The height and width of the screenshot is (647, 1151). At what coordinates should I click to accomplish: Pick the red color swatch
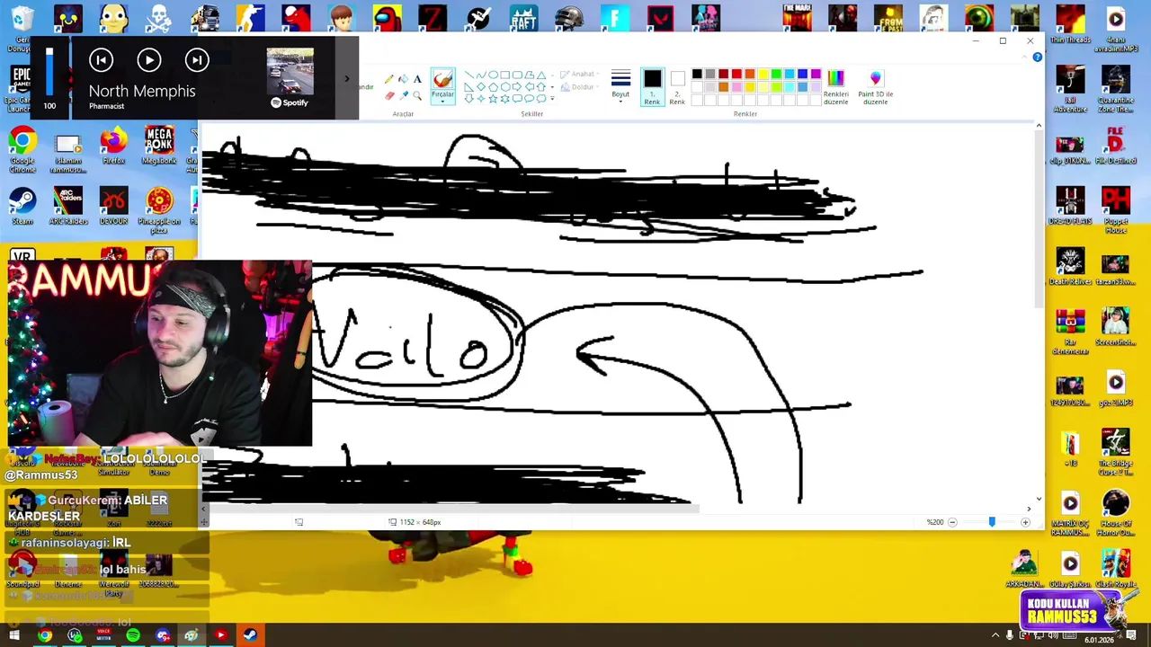click(736, 74)
